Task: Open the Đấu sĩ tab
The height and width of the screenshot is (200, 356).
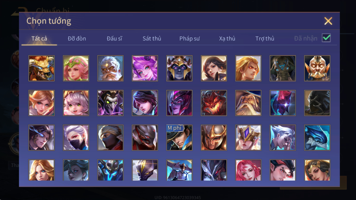Action: tap(114, 39)
